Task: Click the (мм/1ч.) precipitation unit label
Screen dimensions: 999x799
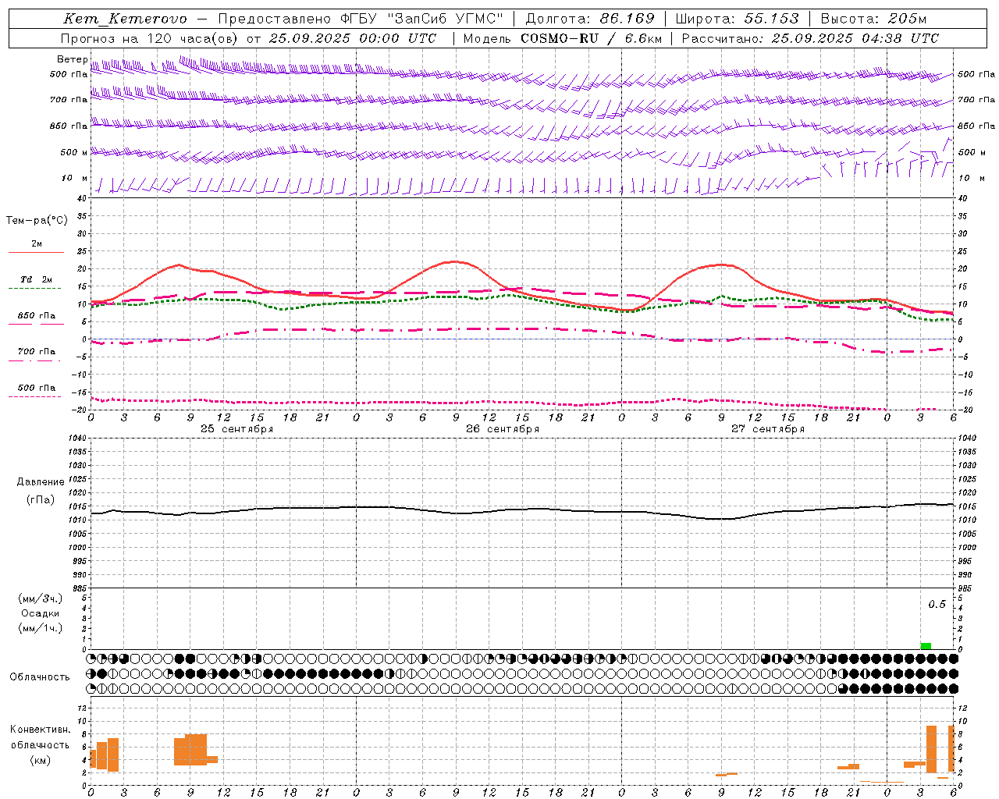Action: click(x=40, y=628)
